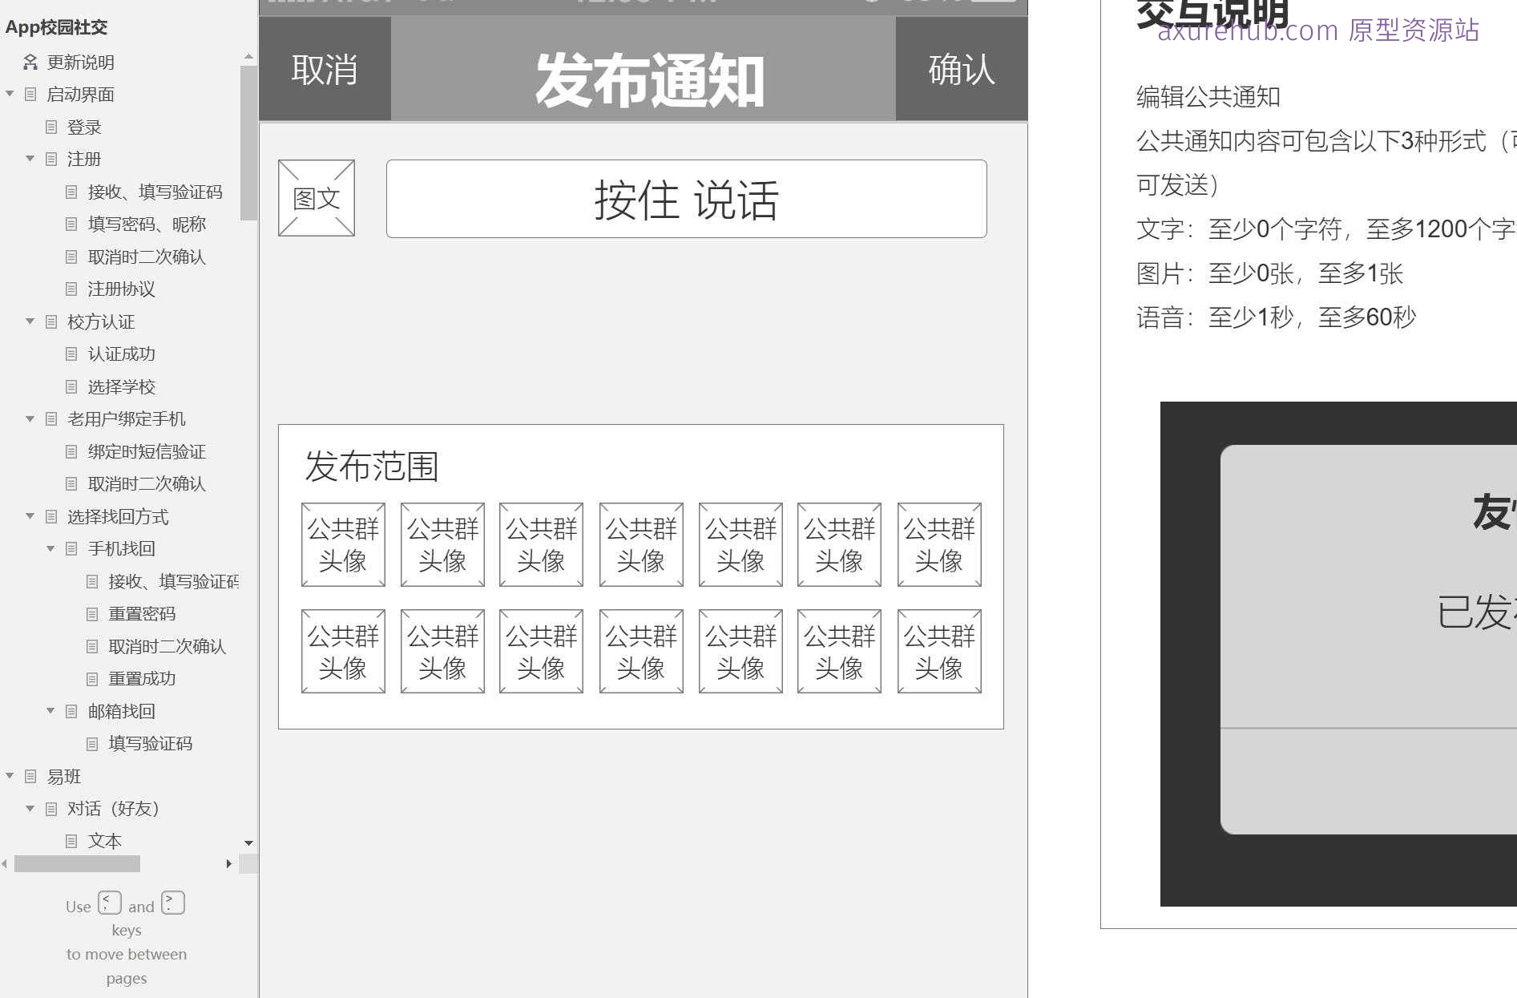Screen dimensions: 1517x998
Task: Click the last avatar in the second row
Action: [x=938, y=650]
